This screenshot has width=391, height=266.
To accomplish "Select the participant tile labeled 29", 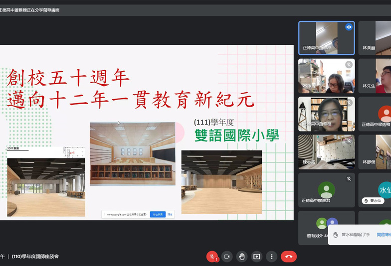I will (326, 76).
